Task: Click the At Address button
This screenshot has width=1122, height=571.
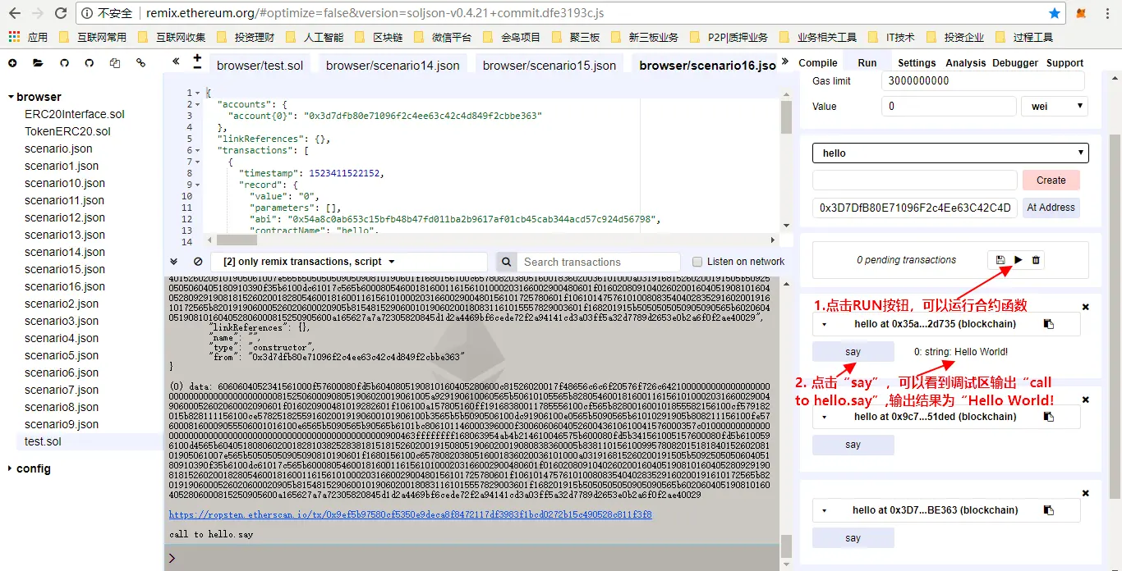Action: click(x=1051, y=208)
